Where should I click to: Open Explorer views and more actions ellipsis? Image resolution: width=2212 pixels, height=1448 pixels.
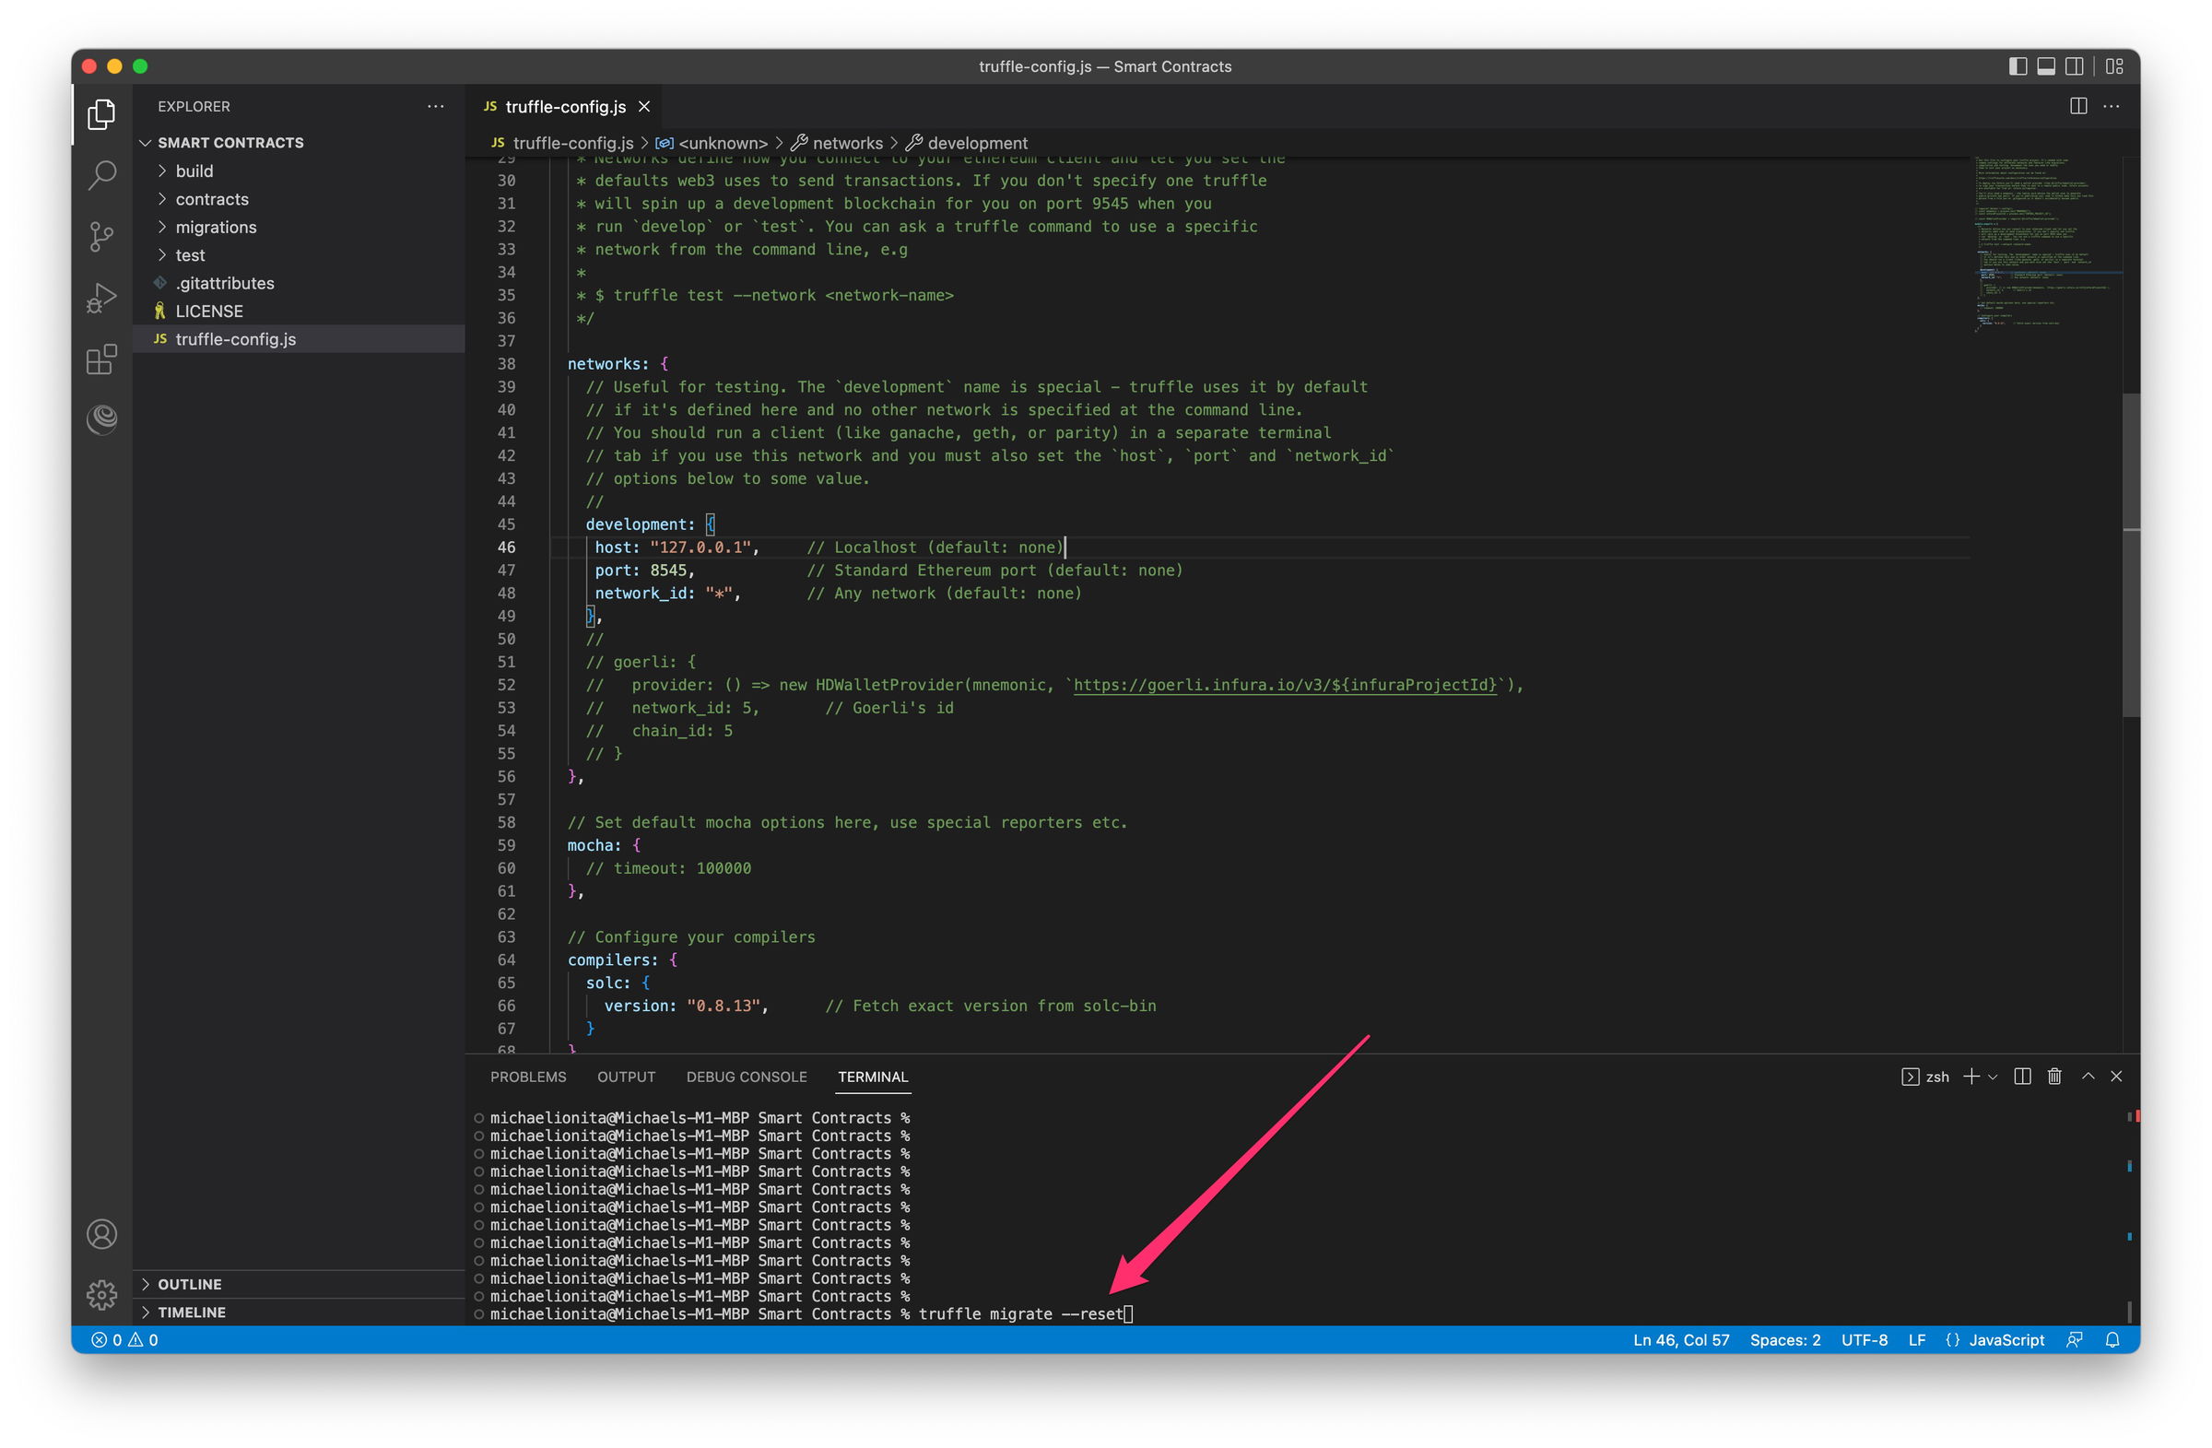435,106
